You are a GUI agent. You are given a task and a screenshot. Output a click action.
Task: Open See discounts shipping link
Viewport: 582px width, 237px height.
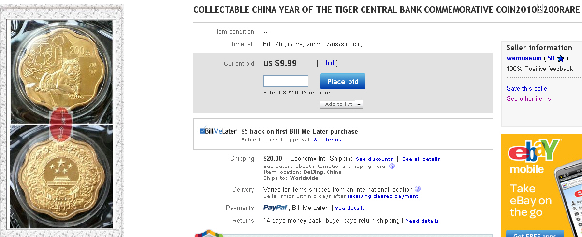(x=374, y=159)
